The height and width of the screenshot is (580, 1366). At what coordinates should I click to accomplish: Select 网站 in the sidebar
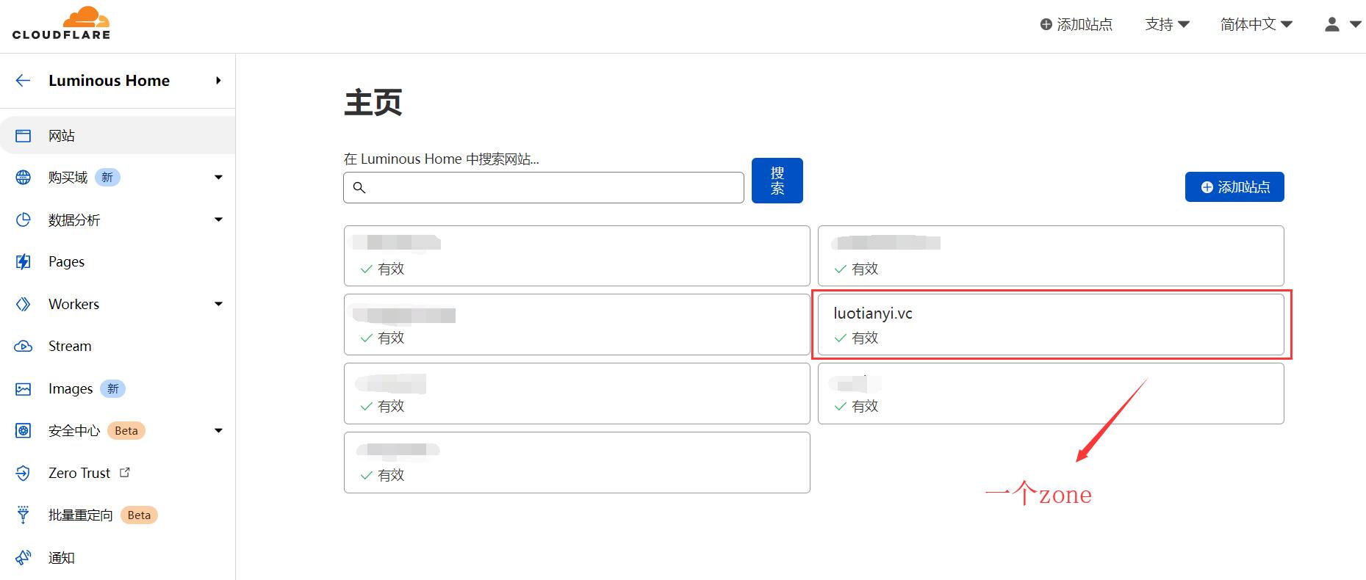62,136
